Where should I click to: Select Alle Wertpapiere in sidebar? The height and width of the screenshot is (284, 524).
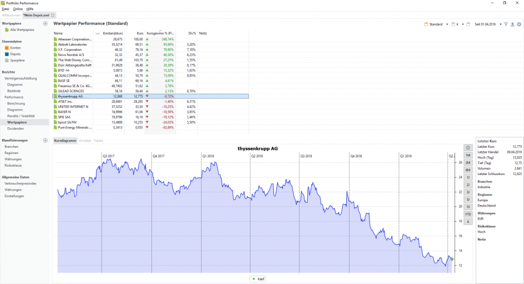pyautogui.click(x=22, y=30)
